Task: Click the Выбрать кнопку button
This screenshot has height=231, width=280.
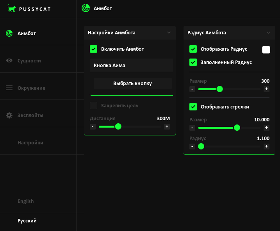Action: (132, 83)
